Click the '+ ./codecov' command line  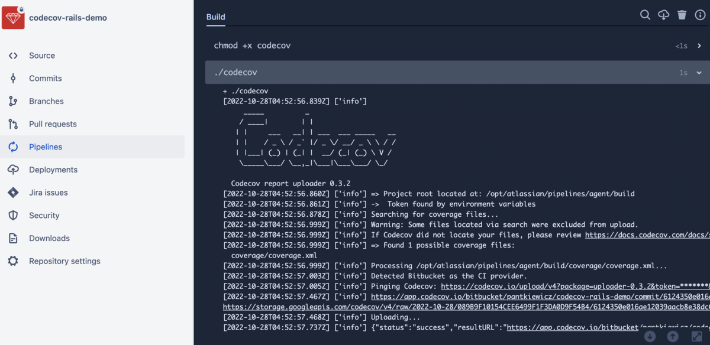point(246,91)
